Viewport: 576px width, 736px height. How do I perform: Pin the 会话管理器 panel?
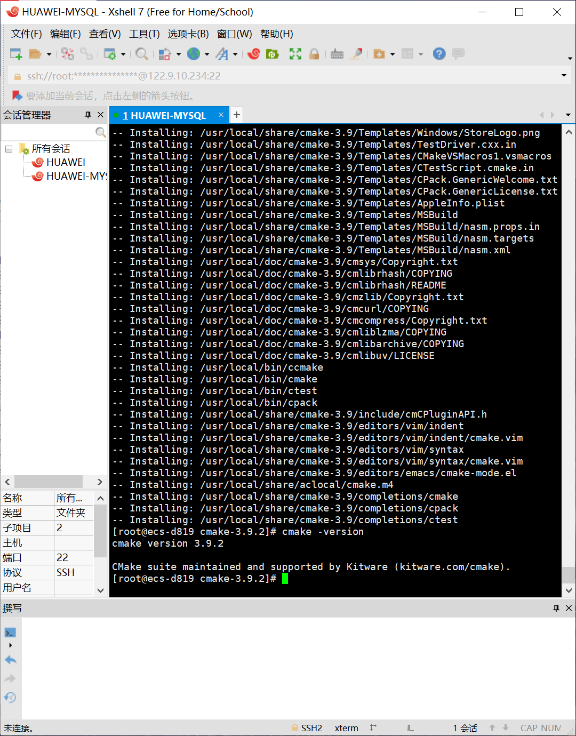[x=88, y=115]
